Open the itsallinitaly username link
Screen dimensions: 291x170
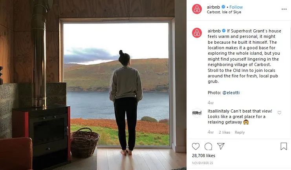[218, 111]
